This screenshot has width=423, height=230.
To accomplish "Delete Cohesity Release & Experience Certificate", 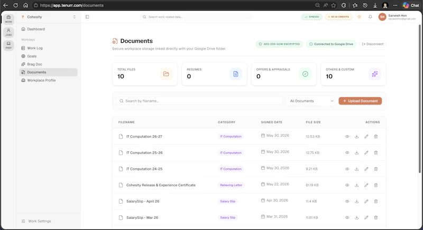I will (376, 185).
